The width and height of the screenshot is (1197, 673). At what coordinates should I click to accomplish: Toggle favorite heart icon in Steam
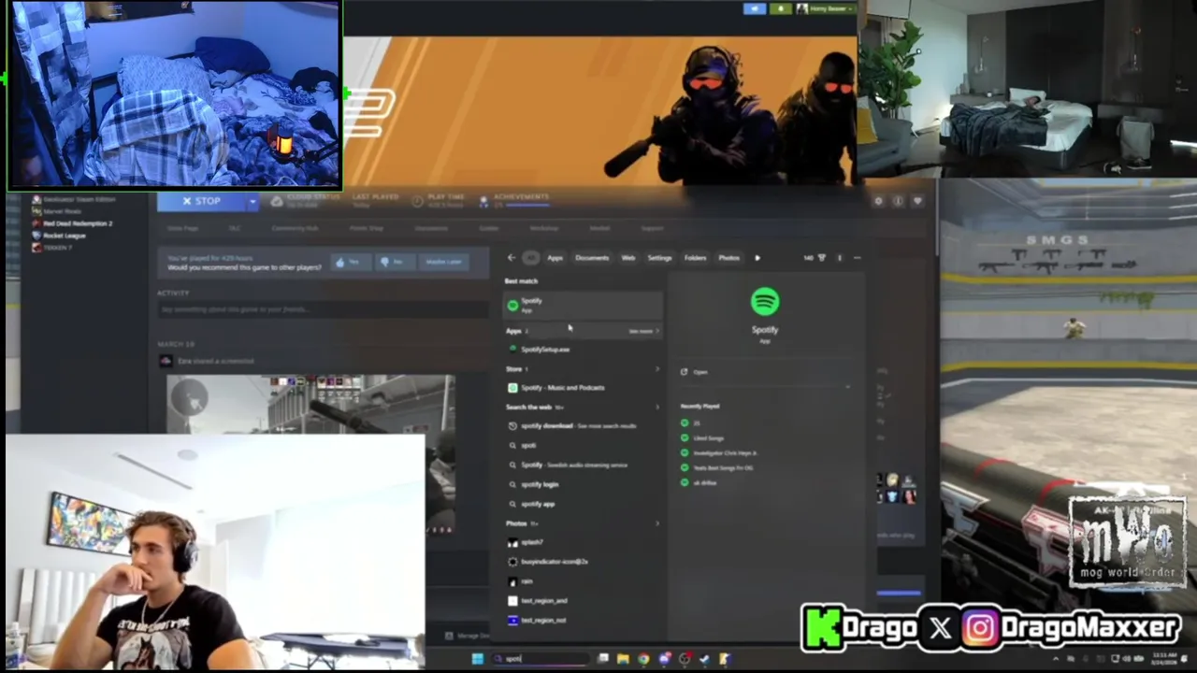(x=917, y=201)
